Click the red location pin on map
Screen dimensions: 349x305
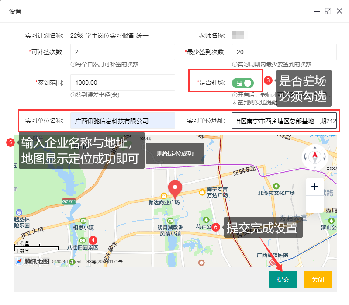click(176, 188)
